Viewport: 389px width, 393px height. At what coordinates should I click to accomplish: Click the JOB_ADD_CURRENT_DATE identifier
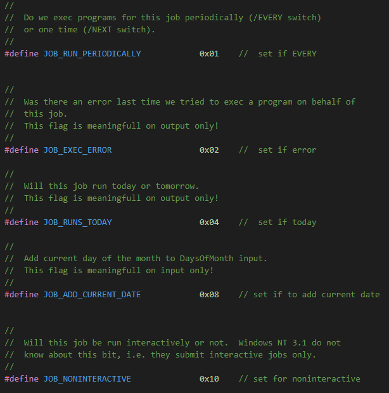(92, 295)
